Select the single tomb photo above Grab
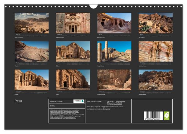The image size is (187, 134). coord(73,80)
